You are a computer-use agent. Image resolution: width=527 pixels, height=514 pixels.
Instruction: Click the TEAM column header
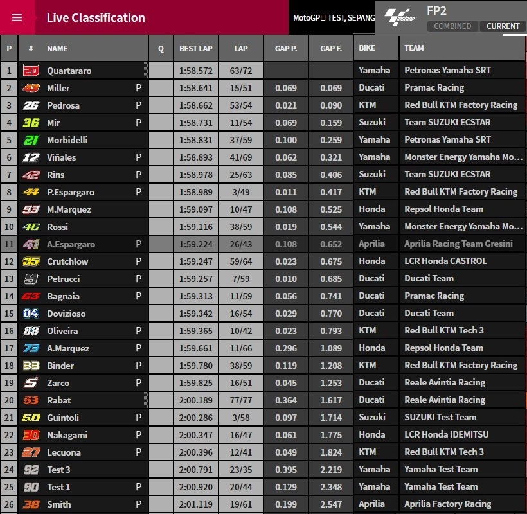click(x=414, y=48)
